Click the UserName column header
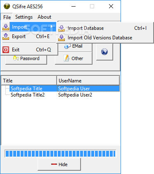Image resolution: width=154 pixels, height=174 pixels. click(88, 80)
